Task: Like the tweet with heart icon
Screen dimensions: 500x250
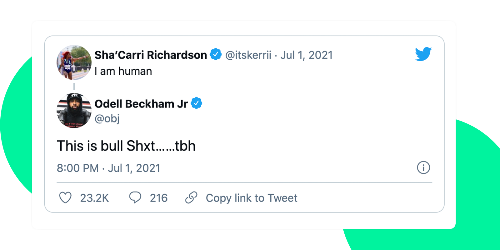Action: [65, 198]
